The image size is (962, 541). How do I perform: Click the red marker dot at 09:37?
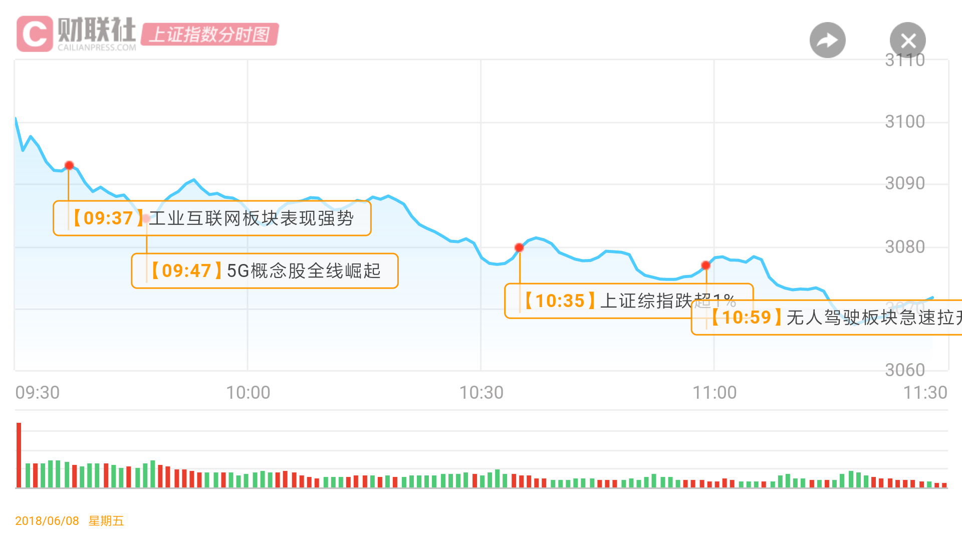point(69,165)
